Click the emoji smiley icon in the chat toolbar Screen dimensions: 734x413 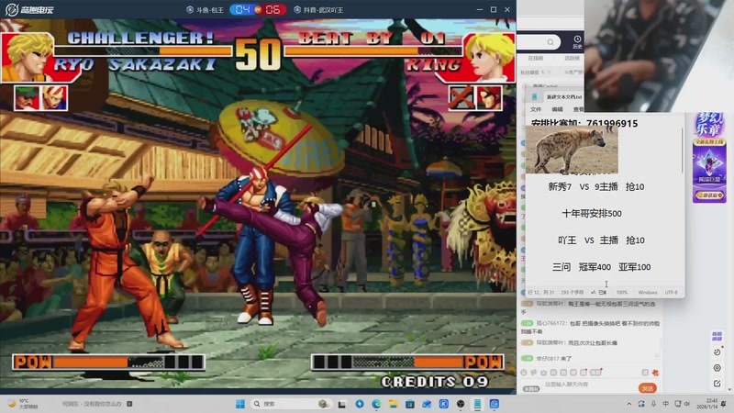523,373
